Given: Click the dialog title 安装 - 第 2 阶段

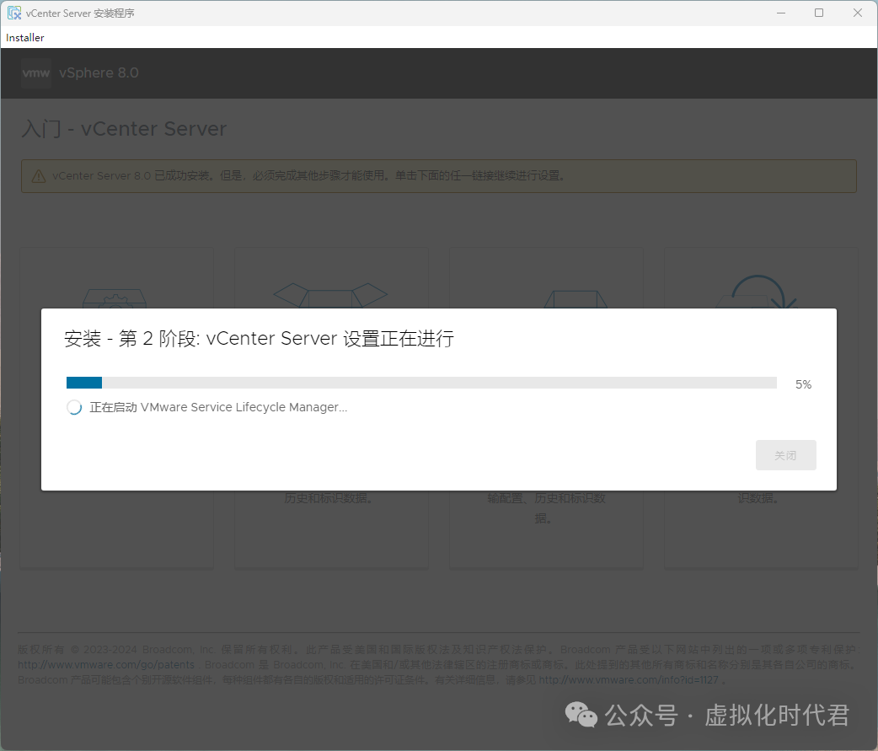Looking at the screenshot, I should click(x=259, y=339).
